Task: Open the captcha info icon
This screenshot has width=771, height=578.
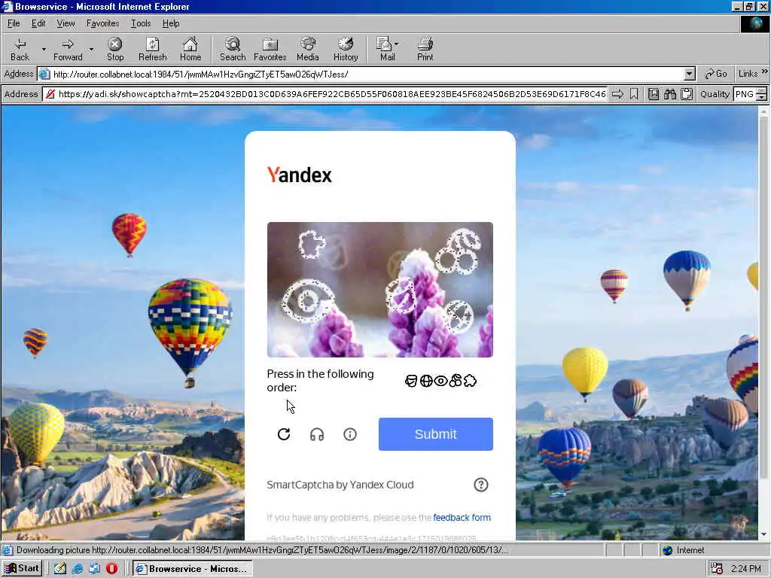Action: click(x=349, y=434)
